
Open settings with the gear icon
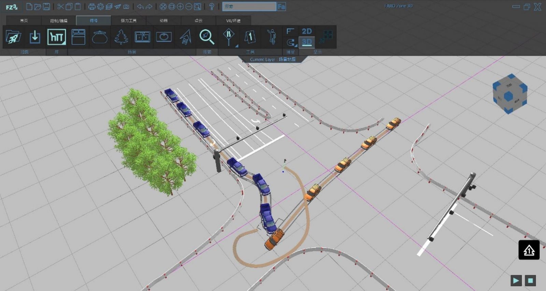(x=100, y=6)
